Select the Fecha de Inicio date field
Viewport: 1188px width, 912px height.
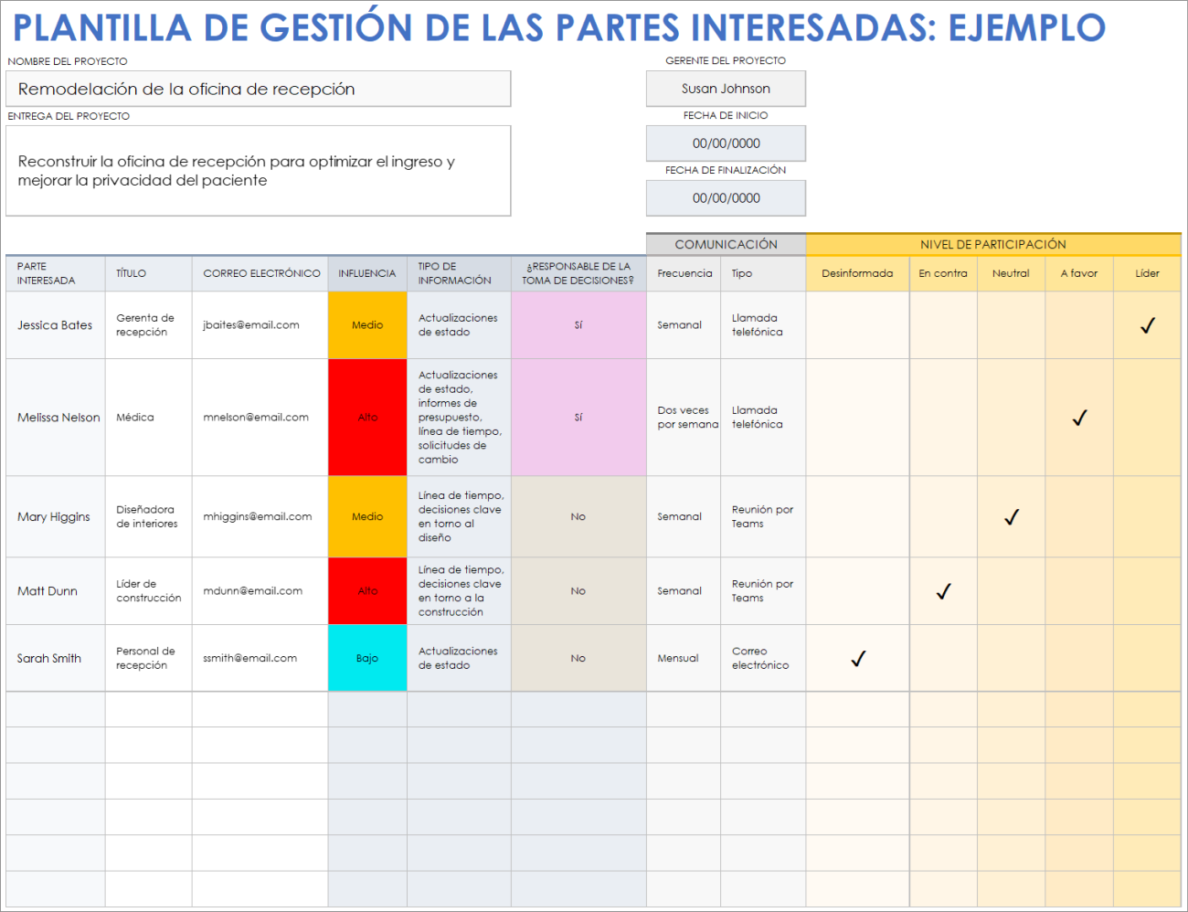coord(726,143)
